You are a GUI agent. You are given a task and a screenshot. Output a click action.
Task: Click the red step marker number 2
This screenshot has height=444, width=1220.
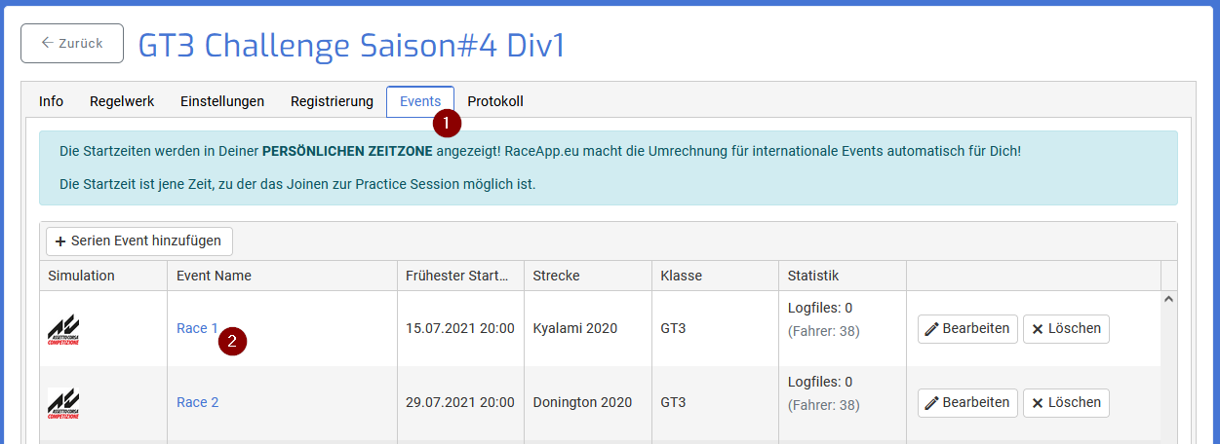(x=232, y=341)
